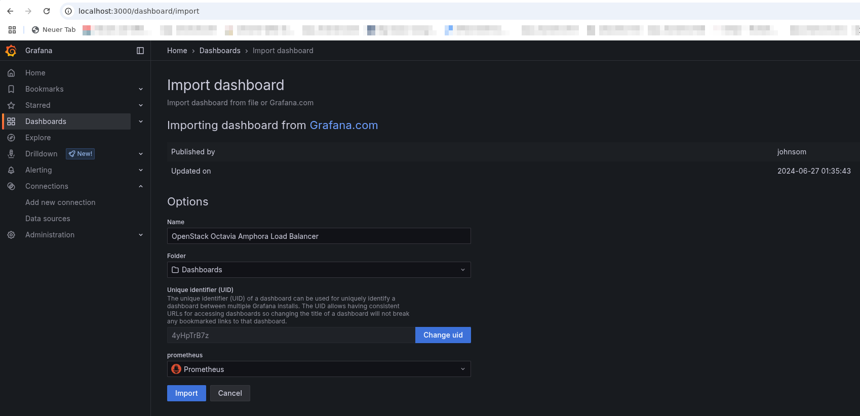
Task: Expand the Dashboards section chevron
Action: (x=141, y=121)
